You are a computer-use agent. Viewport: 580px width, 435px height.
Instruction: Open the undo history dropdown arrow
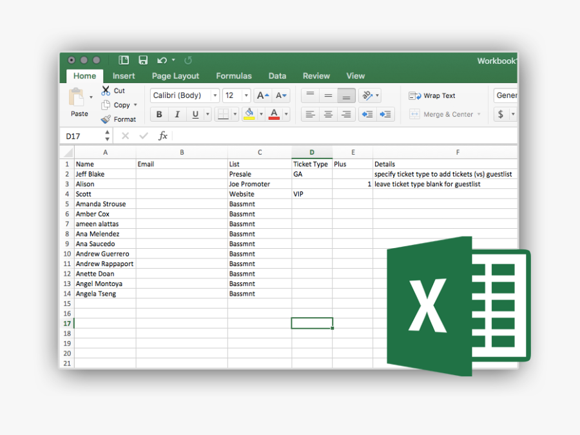(x=173, y=60)
